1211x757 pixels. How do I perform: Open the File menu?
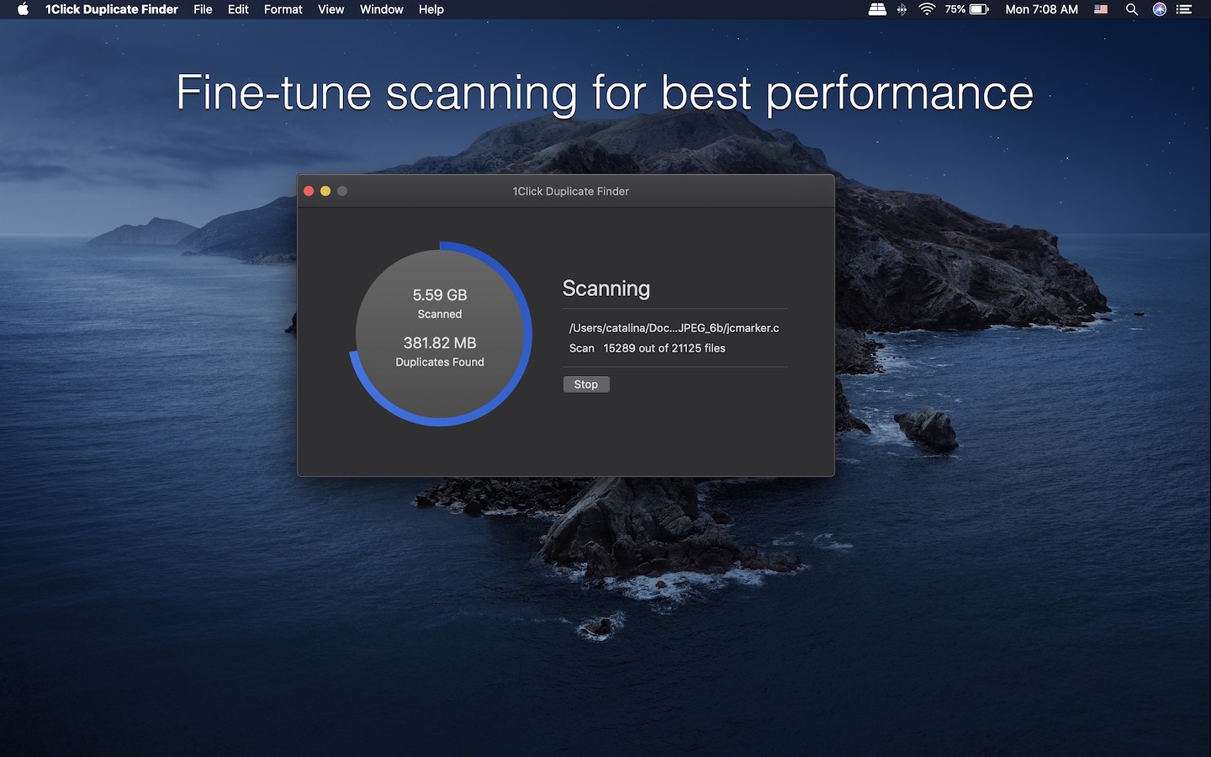pyautogui.click(x=203, y=9)
